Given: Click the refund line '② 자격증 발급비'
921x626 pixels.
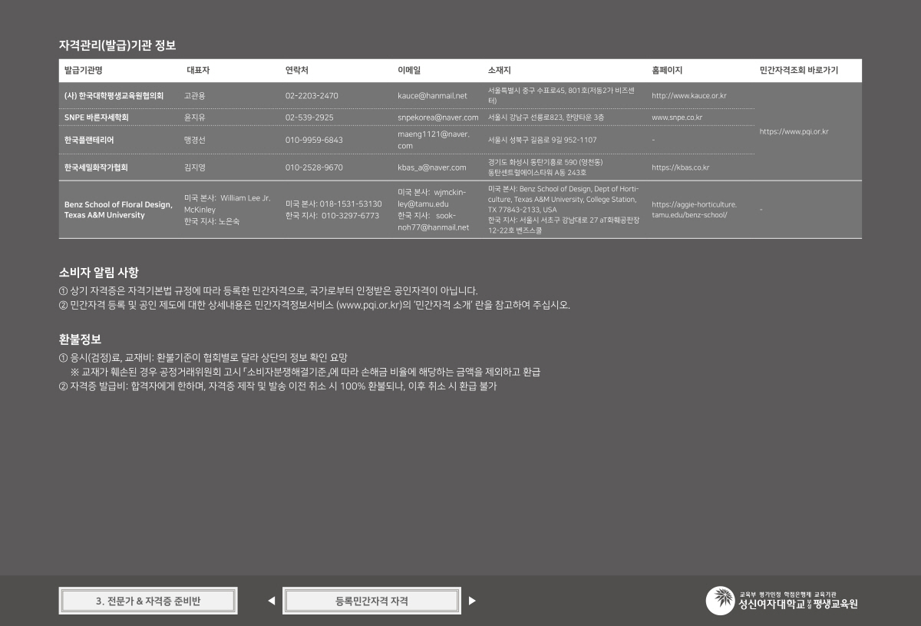Looking at the screenshot, I should click(278, 386).
